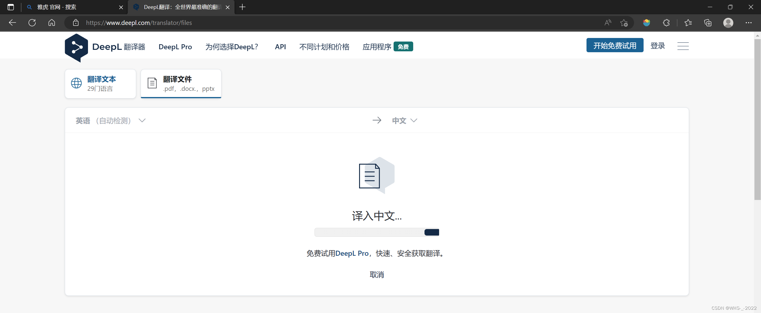The image size is (761, 313).
Task: Minimize the browser window
Action: pyautogui.click(x=710, y=7)
